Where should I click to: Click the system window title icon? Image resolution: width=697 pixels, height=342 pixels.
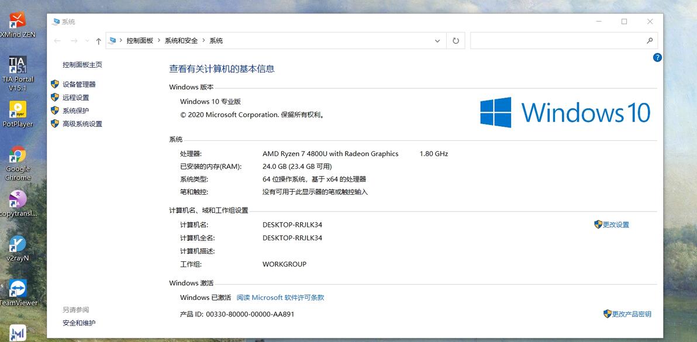tap(56, 21)
